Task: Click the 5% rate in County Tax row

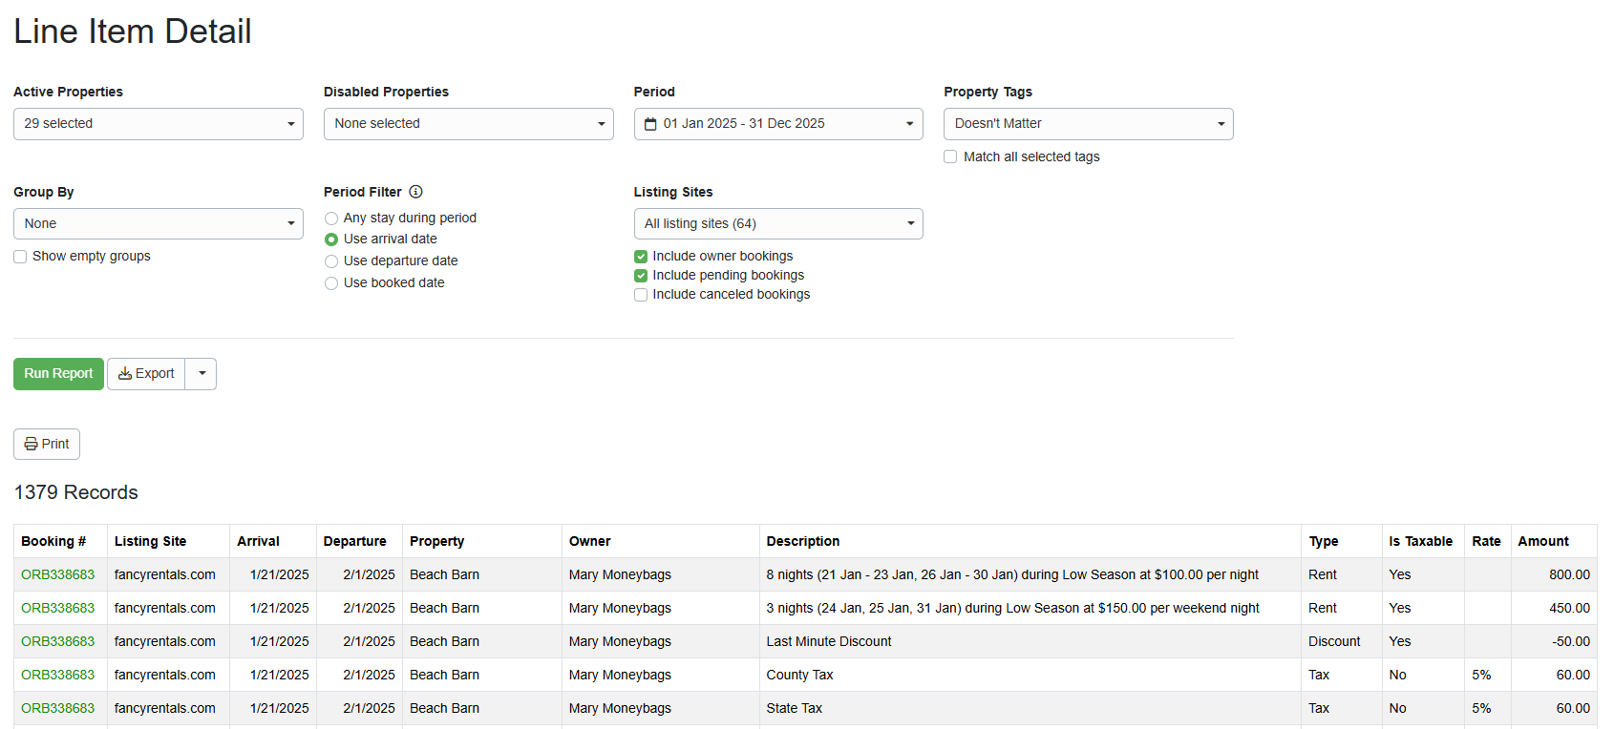Action: (1481, 675)
